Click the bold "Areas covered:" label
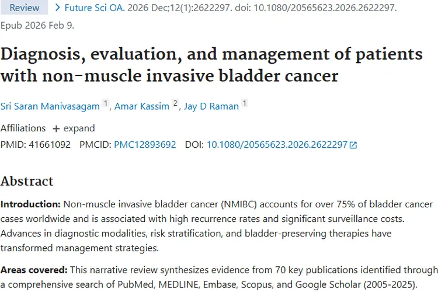 34,270
